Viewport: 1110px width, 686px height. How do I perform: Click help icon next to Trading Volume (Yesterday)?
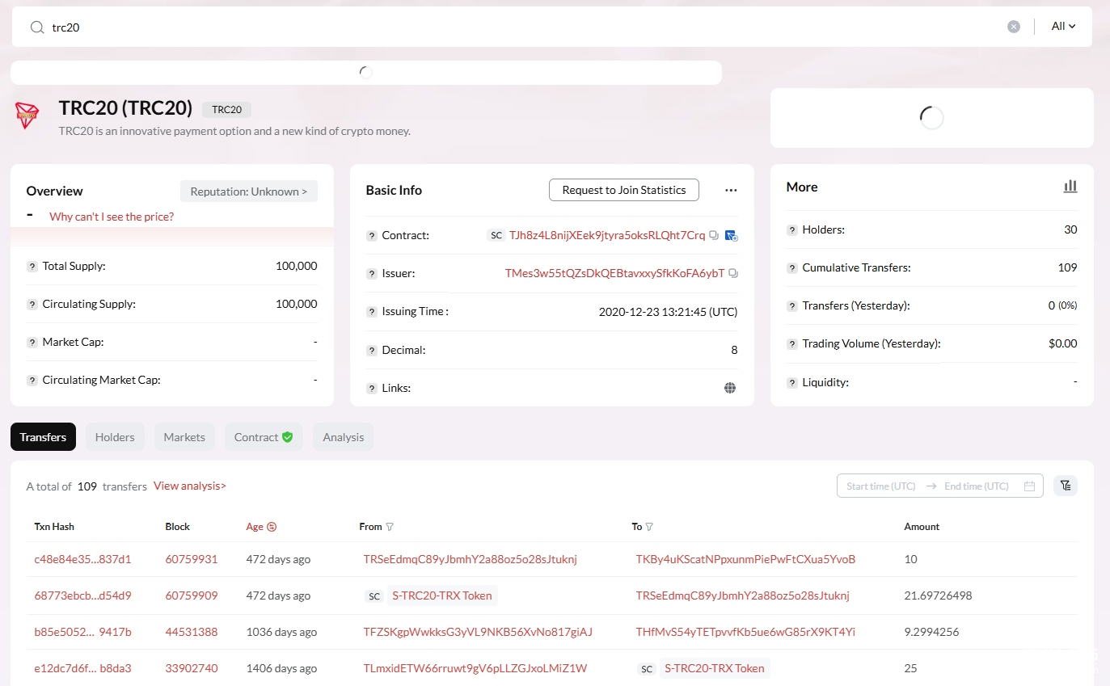tap(792, 344)
